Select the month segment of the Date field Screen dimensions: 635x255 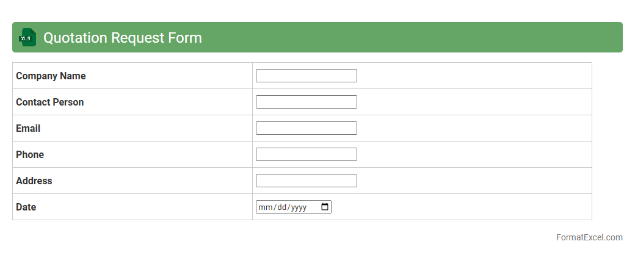(x=265, y=207)
